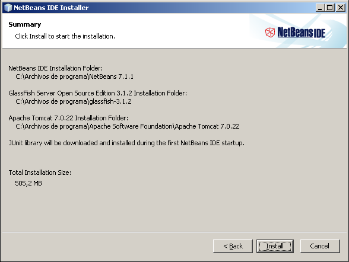Click the Summary heading

tap(25, 24)
